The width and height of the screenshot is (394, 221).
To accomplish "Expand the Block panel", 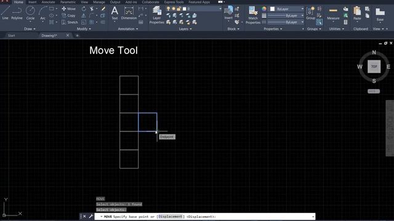I will coord(233,29).
